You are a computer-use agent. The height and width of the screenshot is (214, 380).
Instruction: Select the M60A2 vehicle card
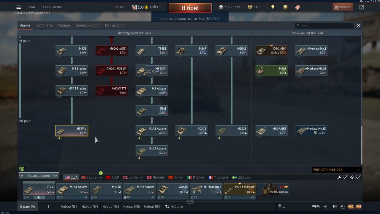pyautogui.click(x=232, y=51)
